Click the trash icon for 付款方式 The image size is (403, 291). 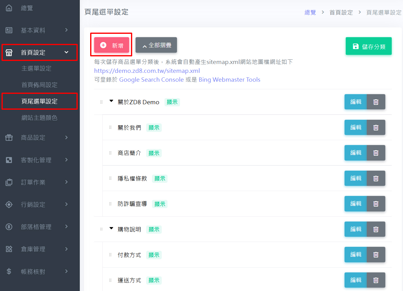(376, 254)
